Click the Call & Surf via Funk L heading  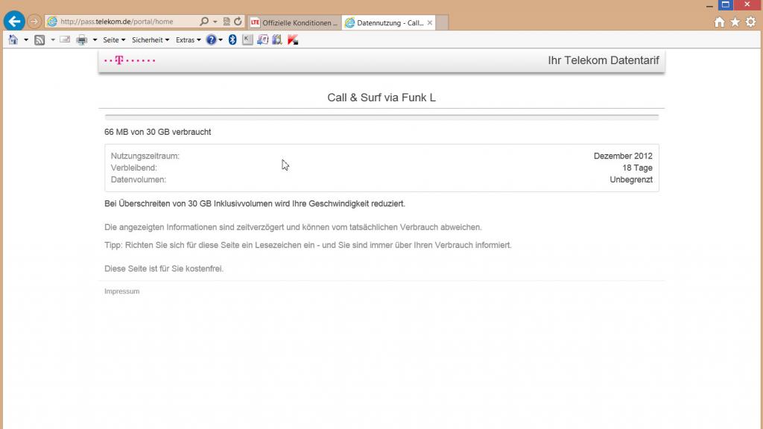pos(381,98)
